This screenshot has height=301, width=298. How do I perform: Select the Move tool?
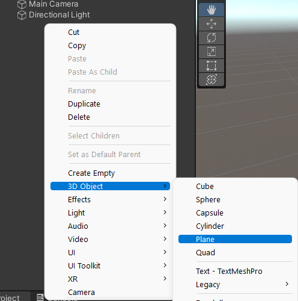pyautogui.click(x=211, y=23)
